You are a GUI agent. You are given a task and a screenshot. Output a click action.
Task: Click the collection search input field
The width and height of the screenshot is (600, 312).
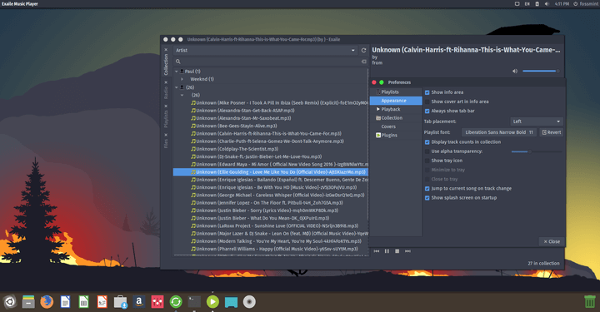[270, 62]
